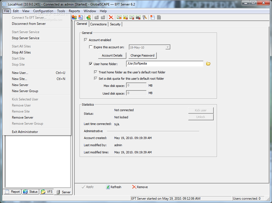Click the Kick user button
The height and width of the screenshot is (203, 272).
[201, 110]
